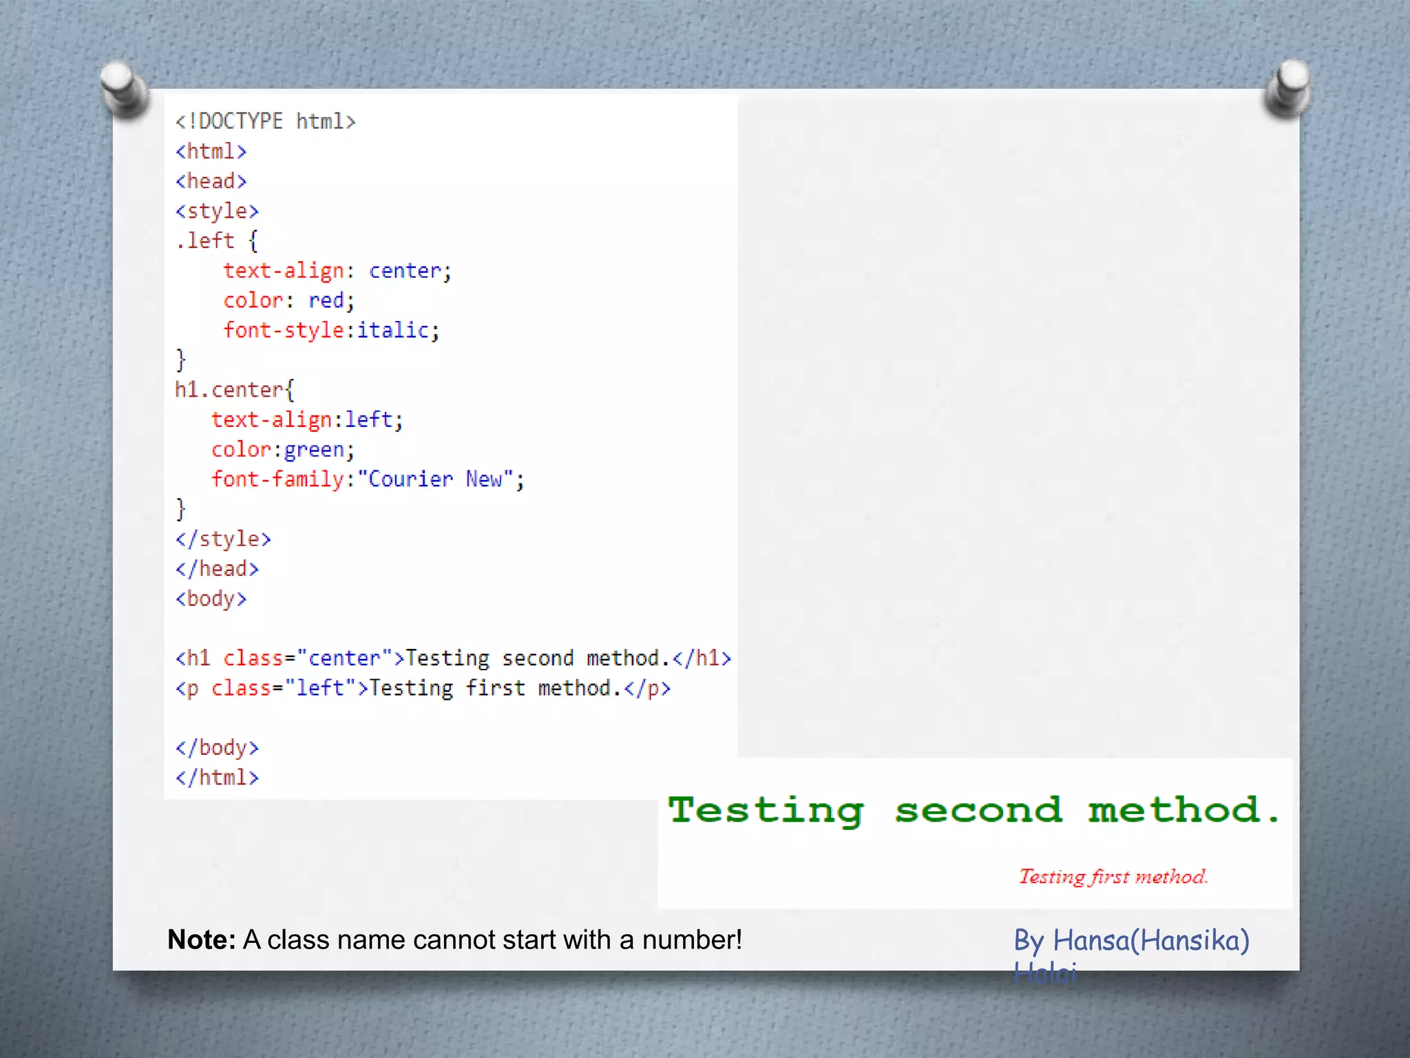Click the color:green declaration

(x=283, y=450)
